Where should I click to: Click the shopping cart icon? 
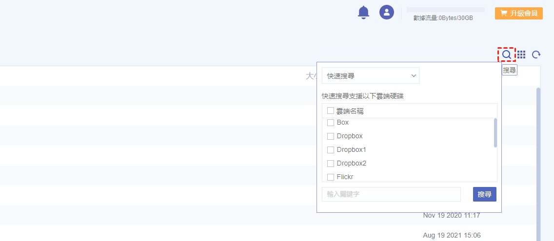tap(504, 13)
